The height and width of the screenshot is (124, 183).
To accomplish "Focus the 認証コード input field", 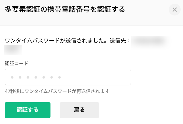I will (68, 77).
